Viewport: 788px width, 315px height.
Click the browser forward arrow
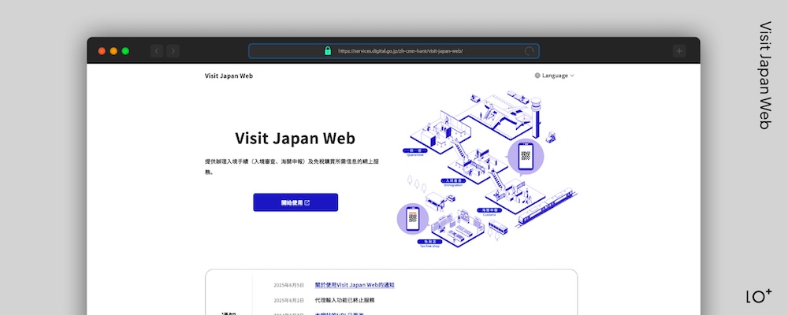[x=173, y=50]
